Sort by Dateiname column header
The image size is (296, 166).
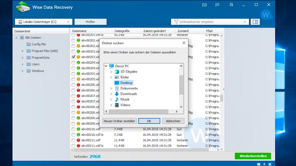pos(91,31)
